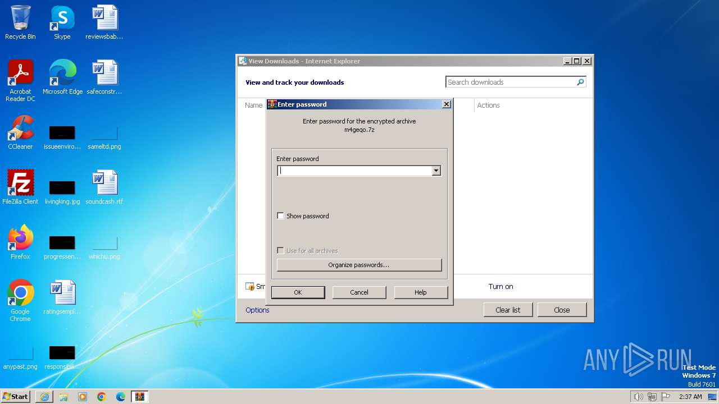
Task: Open anypast.png on the desktop
Action: pos(20,357)
